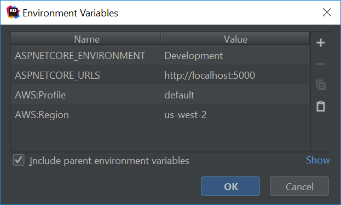This screenshot has height=205, width=341.
Task: Select the ASPNETCORE_URLS name cell
Action: (x=86, y=75)
